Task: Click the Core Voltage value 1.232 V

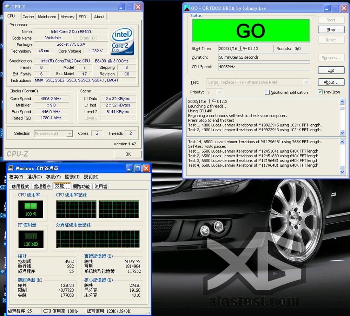Action: click(x=96, y=51)
